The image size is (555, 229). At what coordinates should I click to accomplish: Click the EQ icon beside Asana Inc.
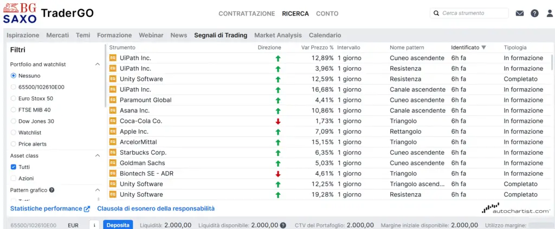tap(113, 110)
